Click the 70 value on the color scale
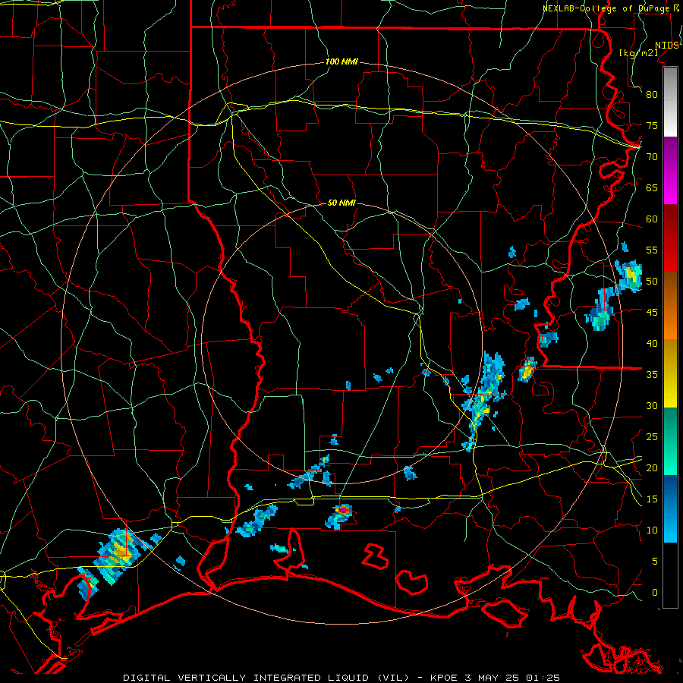This screenshot has height=683, width=683. [652, 157]
